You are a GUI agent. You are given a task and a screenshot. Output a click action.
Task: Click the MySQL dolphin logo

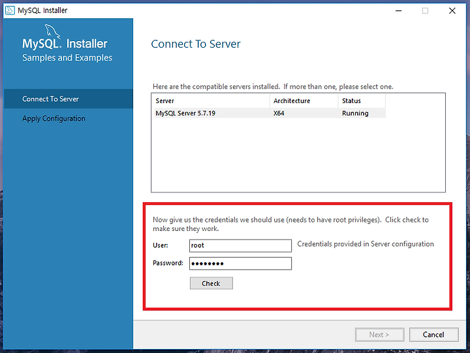(52, 31)
